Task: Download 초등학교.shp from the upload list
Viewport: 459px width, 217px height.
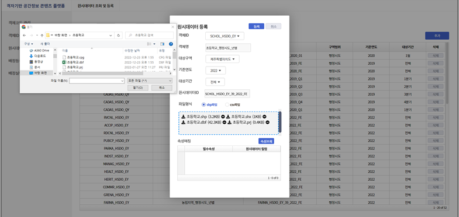Action: pyautogui.click(x=183, y=117)
